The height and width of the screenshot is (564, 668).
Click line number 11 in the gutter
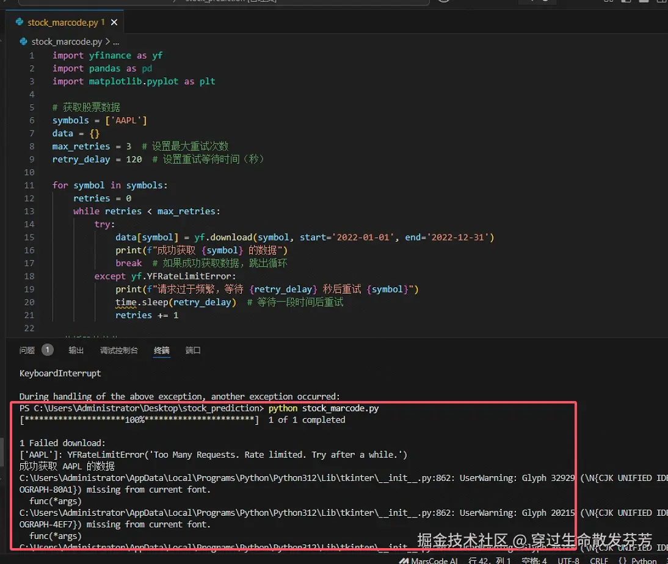(x=29, y=186)
